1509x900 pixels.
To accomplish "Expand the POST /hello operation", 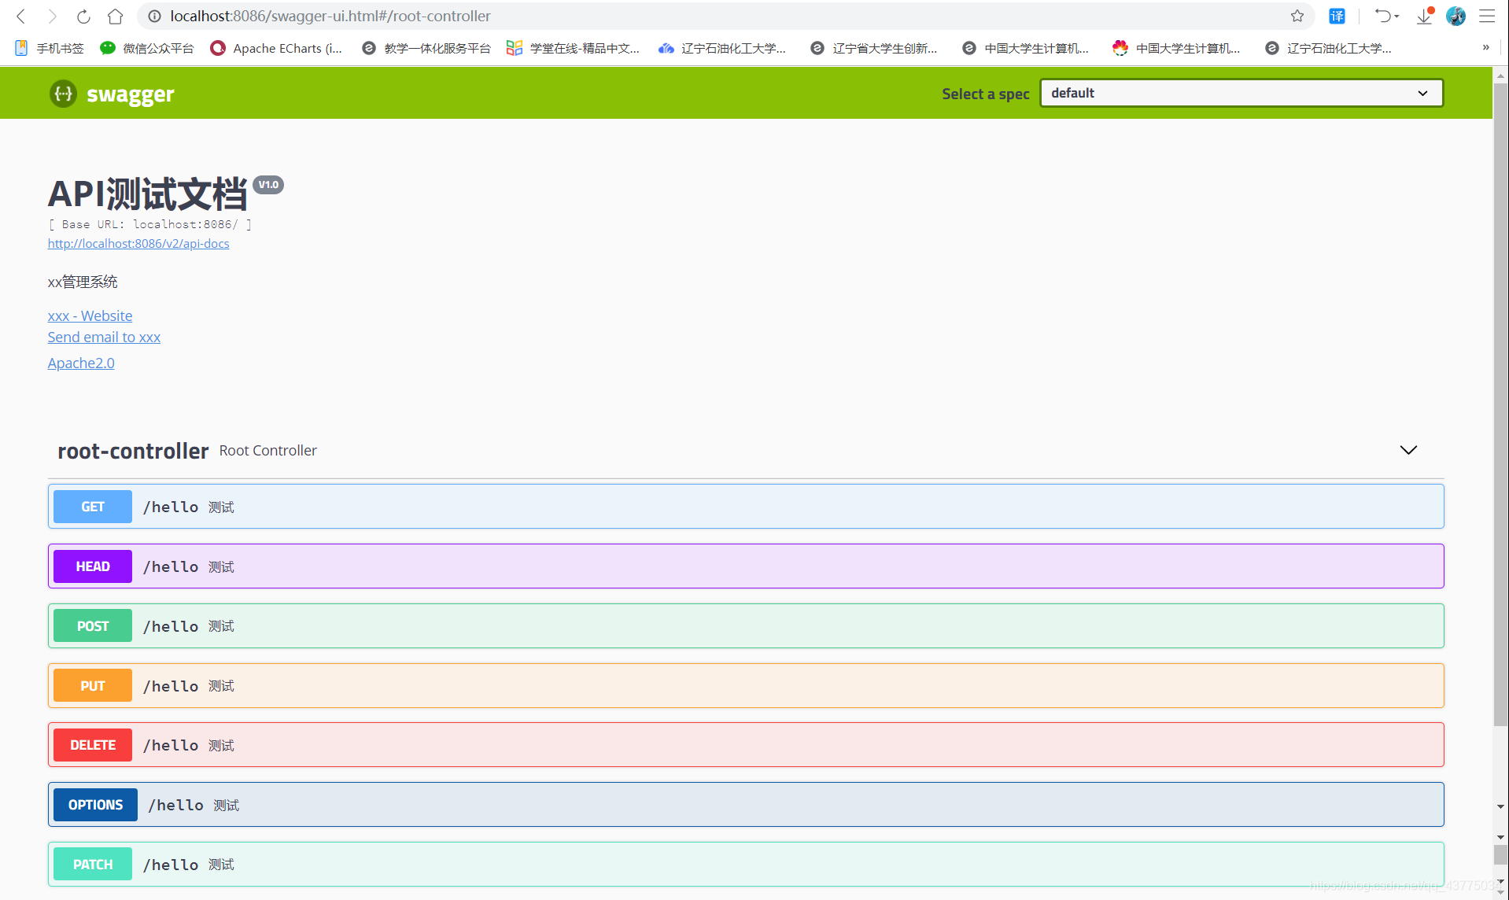I will [746, 626].
